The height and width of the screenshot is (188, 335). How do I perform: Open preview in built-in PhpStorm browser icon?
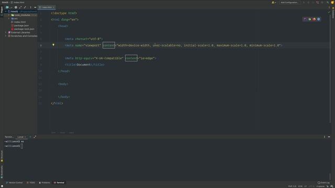[x=305, y=19]
